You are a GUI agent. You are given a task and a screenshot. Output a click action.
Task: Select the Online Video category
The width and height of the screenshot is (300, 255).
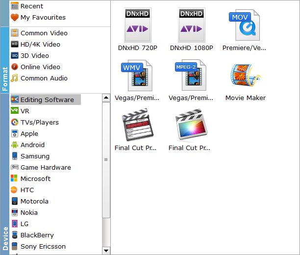[x=40, y=67]
